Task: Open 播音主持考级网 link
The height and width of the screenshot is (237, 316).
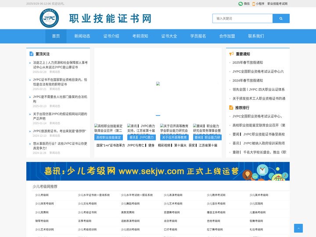Action: (x=216, y=212)
